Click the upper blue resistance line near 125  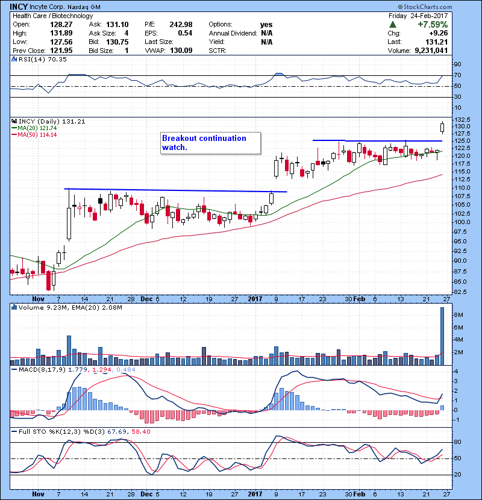click(x=377, y=140)
